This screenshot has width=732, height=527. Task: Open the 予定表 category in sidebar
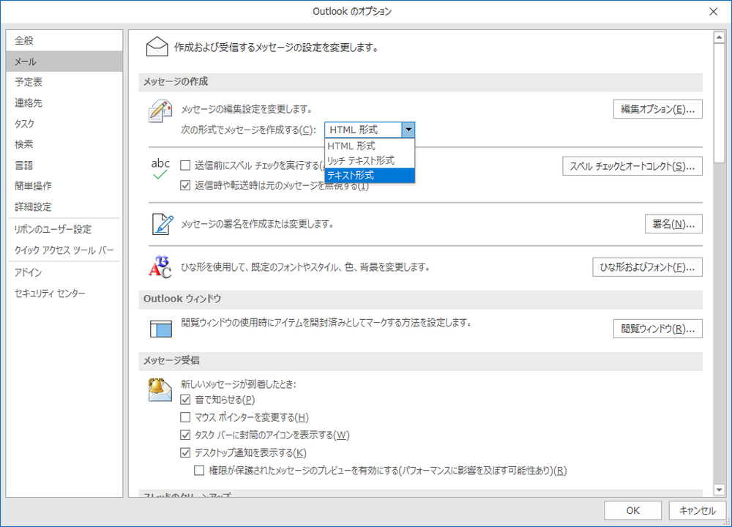(x=29, y=82)
